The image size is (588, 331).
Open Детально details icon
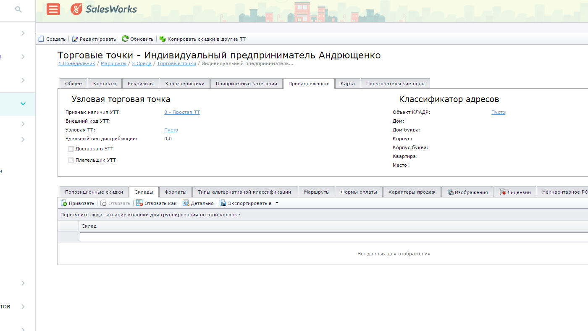pyautogui.click(x=186, y=203)
